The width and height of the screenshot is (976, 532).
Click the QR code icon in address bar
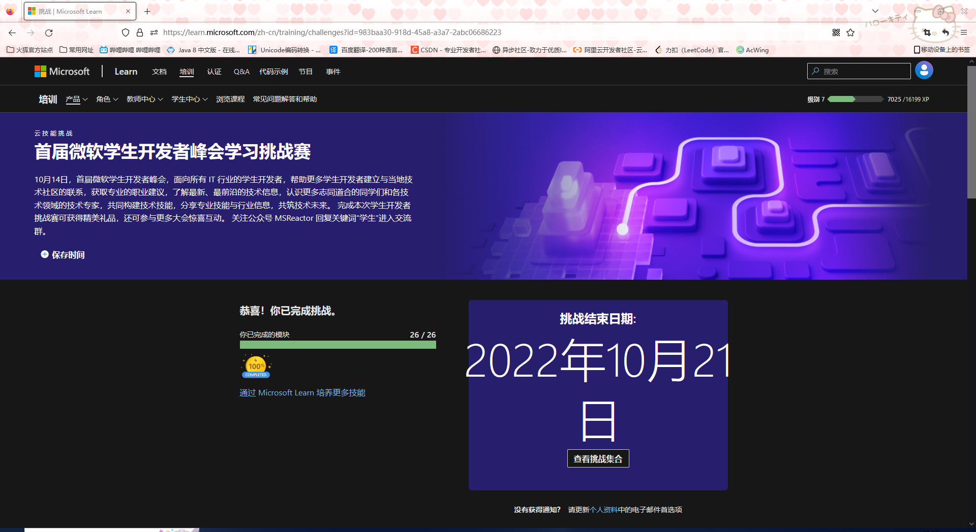836,32
